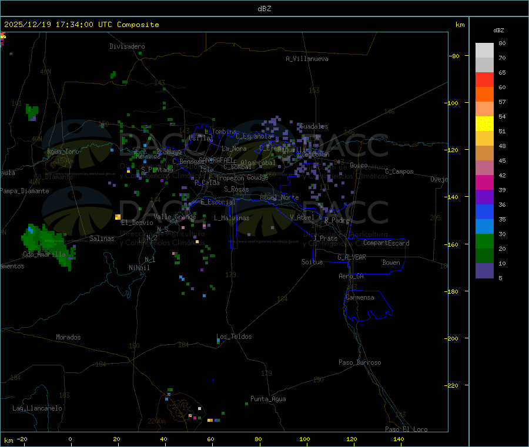Click the Divisadero map label
Viewport: 529px width, 447px height.
(127, 46)
